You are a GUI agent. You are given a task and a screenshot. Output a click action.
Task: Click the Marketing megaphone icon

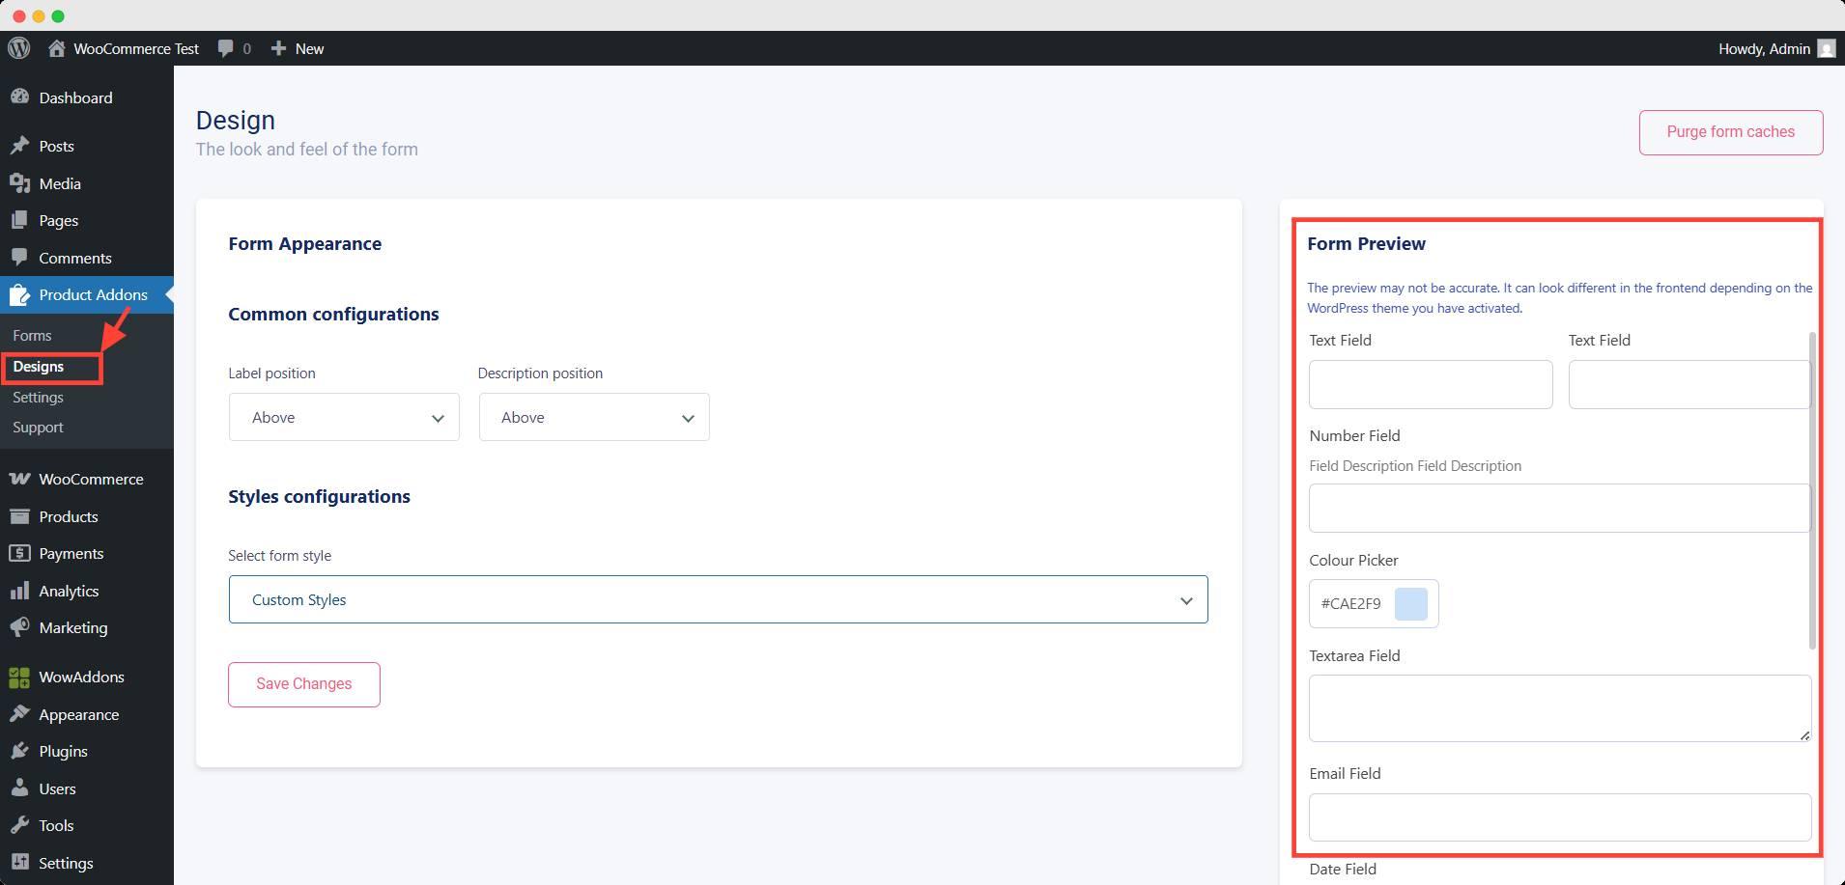19,627
